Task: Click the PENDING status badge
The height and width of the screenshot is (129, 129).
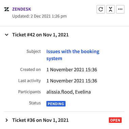Action: 56,104
